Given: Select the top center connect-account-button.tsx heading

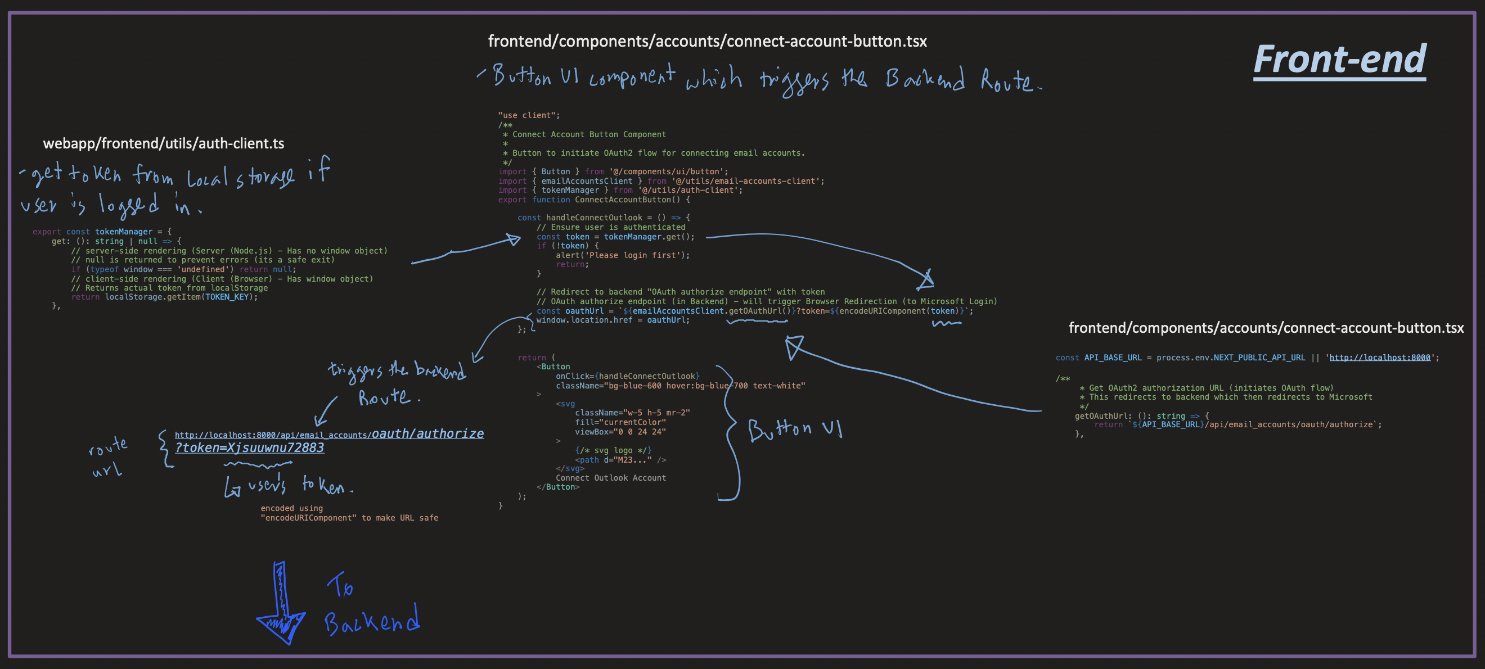Looking at the screenshot, I should (706, 42).
